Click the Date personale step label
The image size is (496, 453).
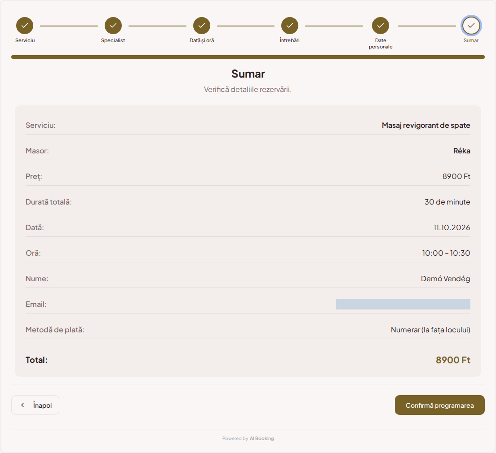click(x=380, y=44)
